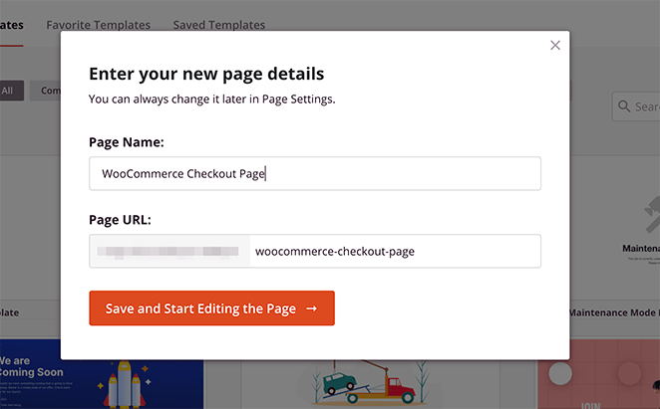Choose the tow truck template thumbnail
The image size is (660, 409).
371,384
